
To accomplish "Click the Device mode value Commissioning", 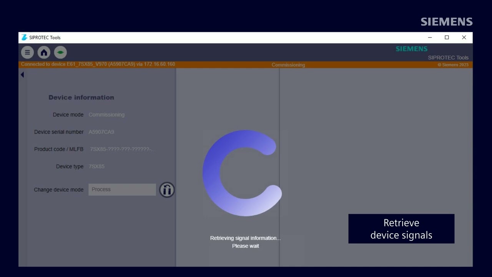I will pos(106,115).
